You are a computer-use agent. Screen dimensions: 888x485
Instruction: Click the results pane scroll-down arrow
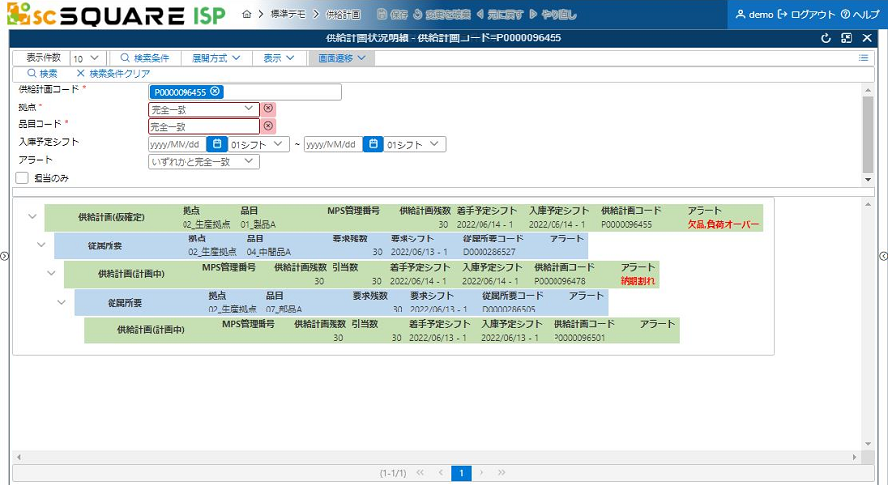(x=868, y=444)
